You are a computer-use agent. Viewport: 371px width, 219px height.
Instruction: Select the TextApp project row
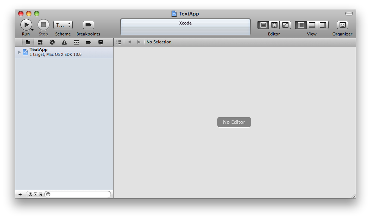click(64, 52)
